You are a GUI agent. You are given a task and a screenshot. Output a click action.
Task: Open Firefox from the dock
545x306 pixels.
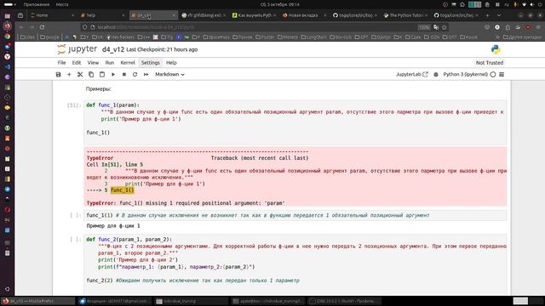8,26
